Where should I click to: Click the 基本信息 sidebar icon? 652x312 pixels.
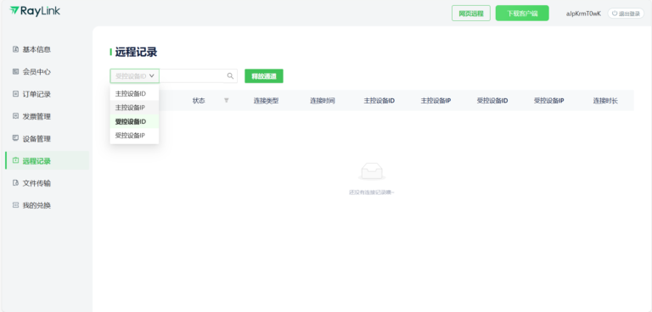point(16,49)
